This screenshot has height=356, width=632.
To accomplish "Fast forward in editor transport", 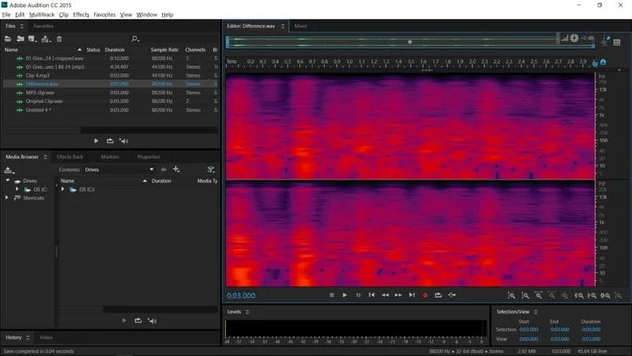I will click(x=398, y=295).
